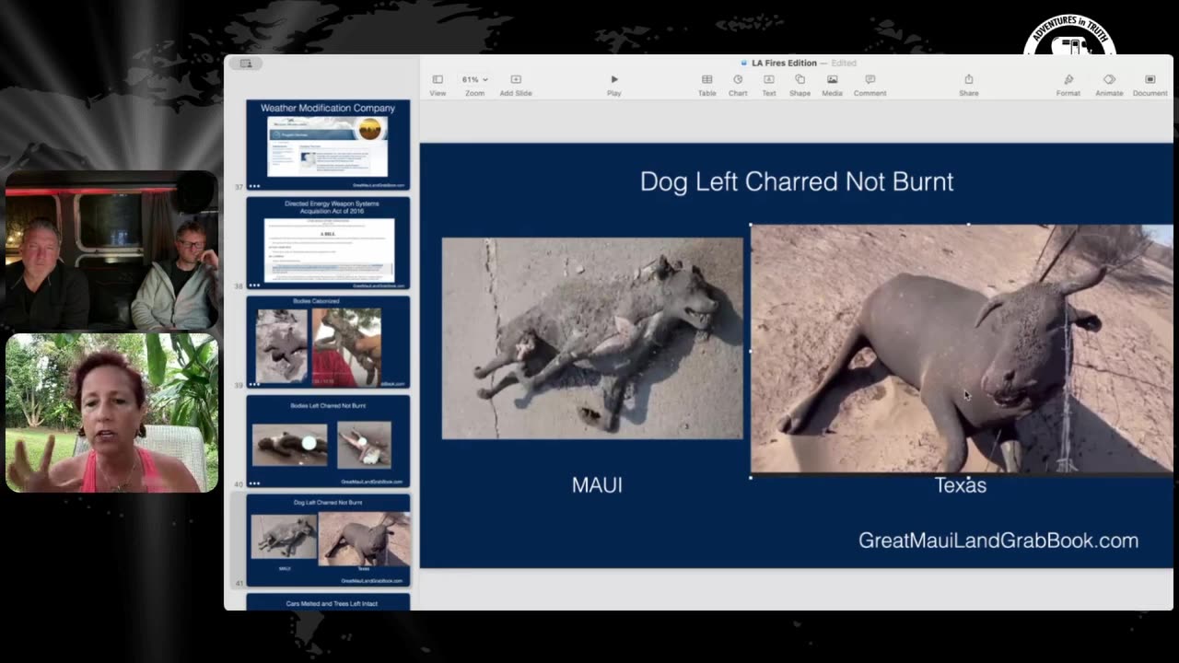Screen dimensions: 1179x663
Task: Open the View sidebar options
Action: pyautogui.click(x=438, y=85)
